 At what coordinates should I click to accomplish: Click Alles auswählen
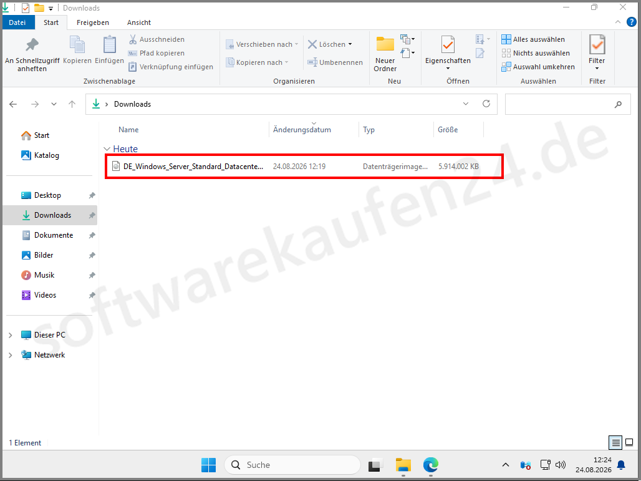[533, 39]
